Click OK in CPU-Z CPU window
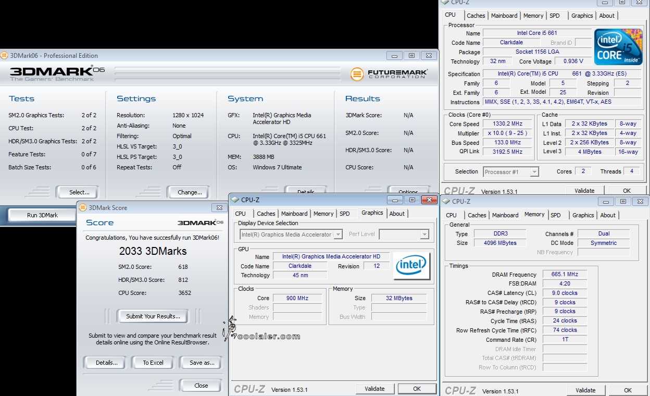This screenshot has width=650, height=396. (627, 191)
